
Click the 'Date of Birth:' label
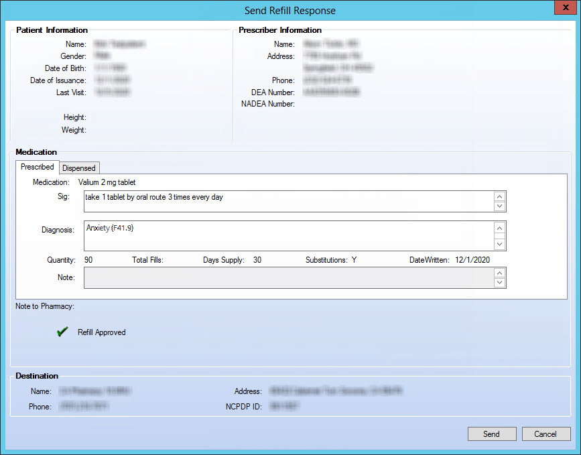click(x=66, y=68)
